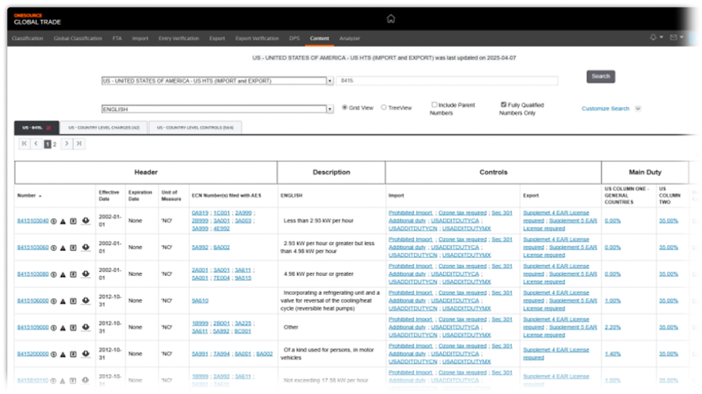Open the notifications bell

point(653,38)
